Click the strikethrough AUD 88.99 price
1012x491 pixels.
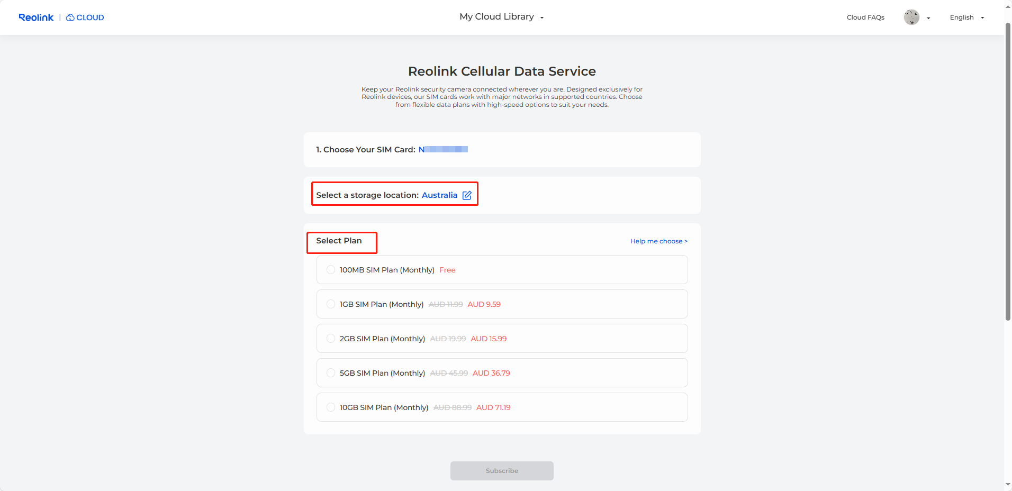point(453,407)
